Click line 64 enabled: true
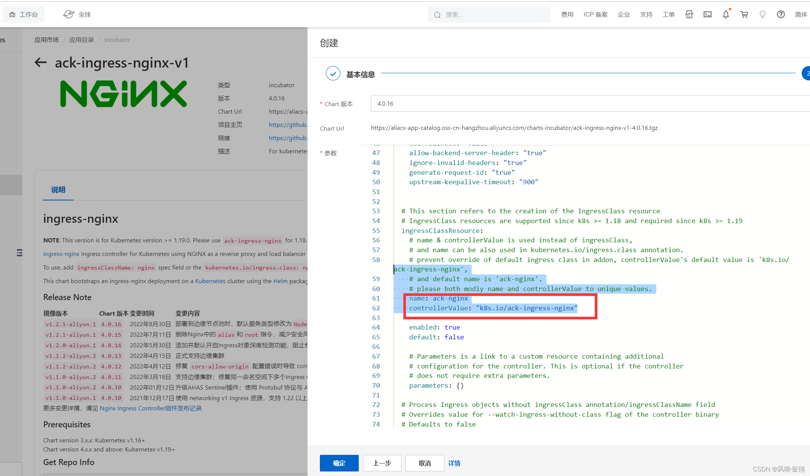810x476 pixels. coord(434,327)
